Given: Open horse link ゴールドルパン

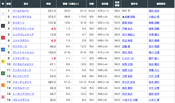Looking at the screenshot, I should click(x=21, y=11).
